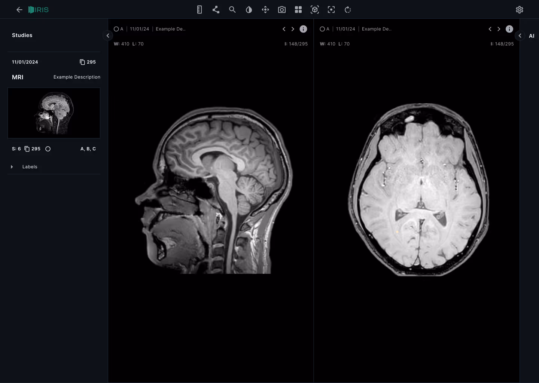Toggle the series circle marker beside 295
539x383 pixels.
click(x=48, y=149)
